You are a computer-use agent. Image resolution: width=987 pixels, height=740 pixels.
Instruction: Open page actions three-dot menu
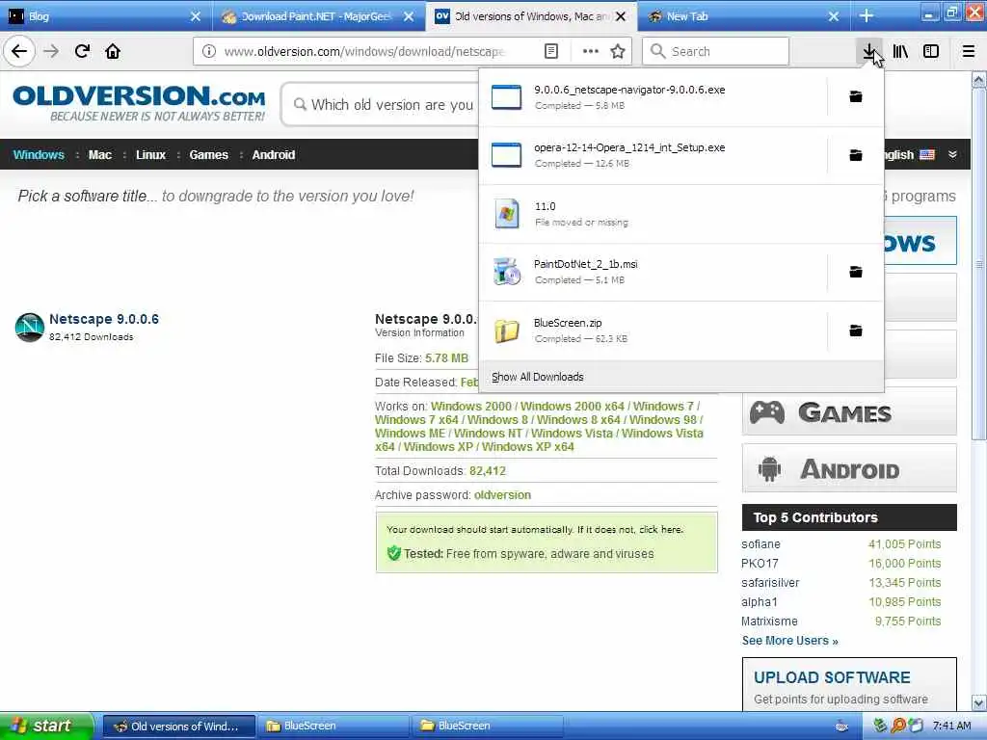[591, 51]
